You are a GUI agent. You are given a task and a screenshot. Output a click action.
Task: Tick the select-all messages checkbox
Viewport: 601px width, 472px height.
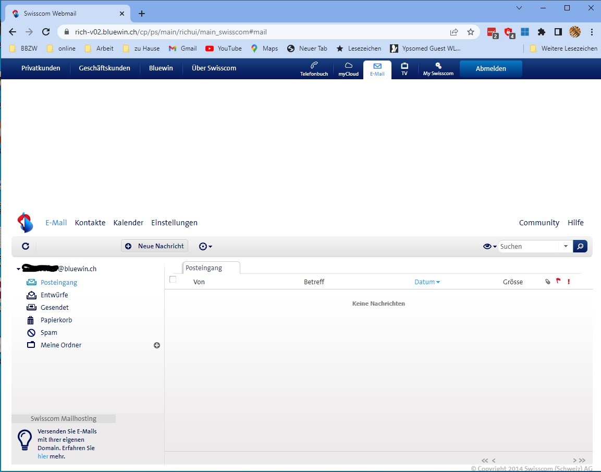[x=173, y=280]
